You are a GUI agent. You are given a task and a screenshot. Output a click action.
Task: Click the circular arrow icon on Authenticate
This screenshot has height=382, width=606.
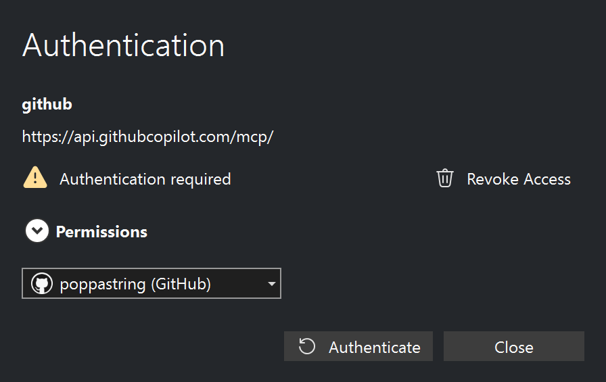(x=307, y=347)
